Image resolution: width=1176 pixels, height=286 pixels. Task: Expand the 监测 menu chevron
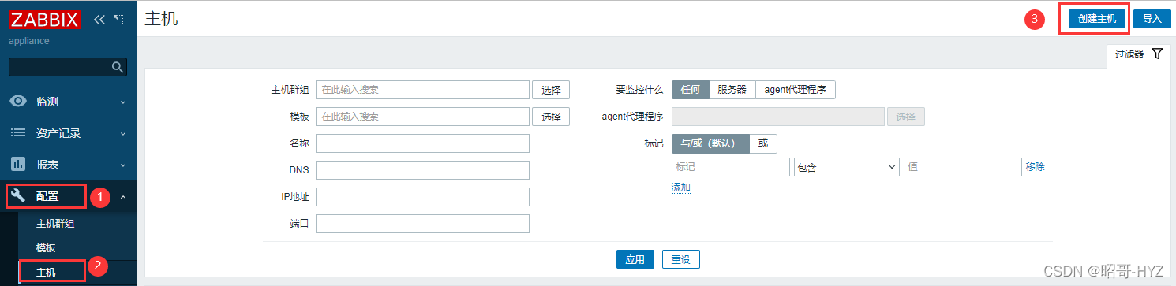coord(123,102)
